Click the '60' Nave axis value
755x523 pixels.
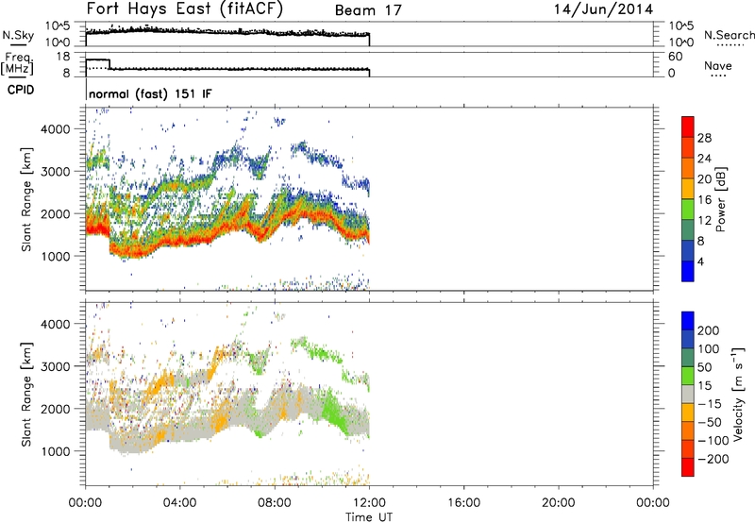(x=675, y=57)
